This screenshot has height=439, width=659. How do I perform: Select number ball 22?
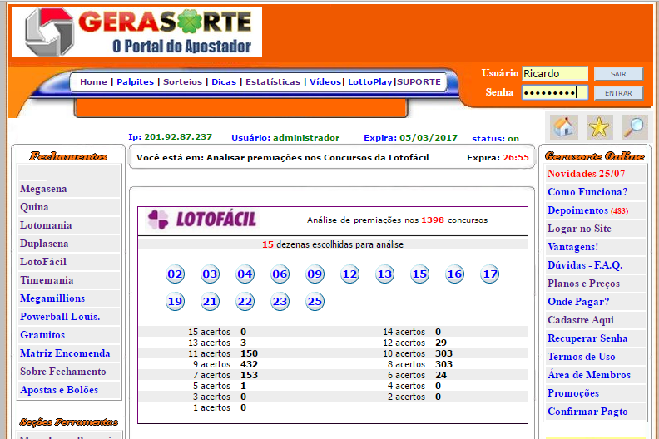coord(245,302)
